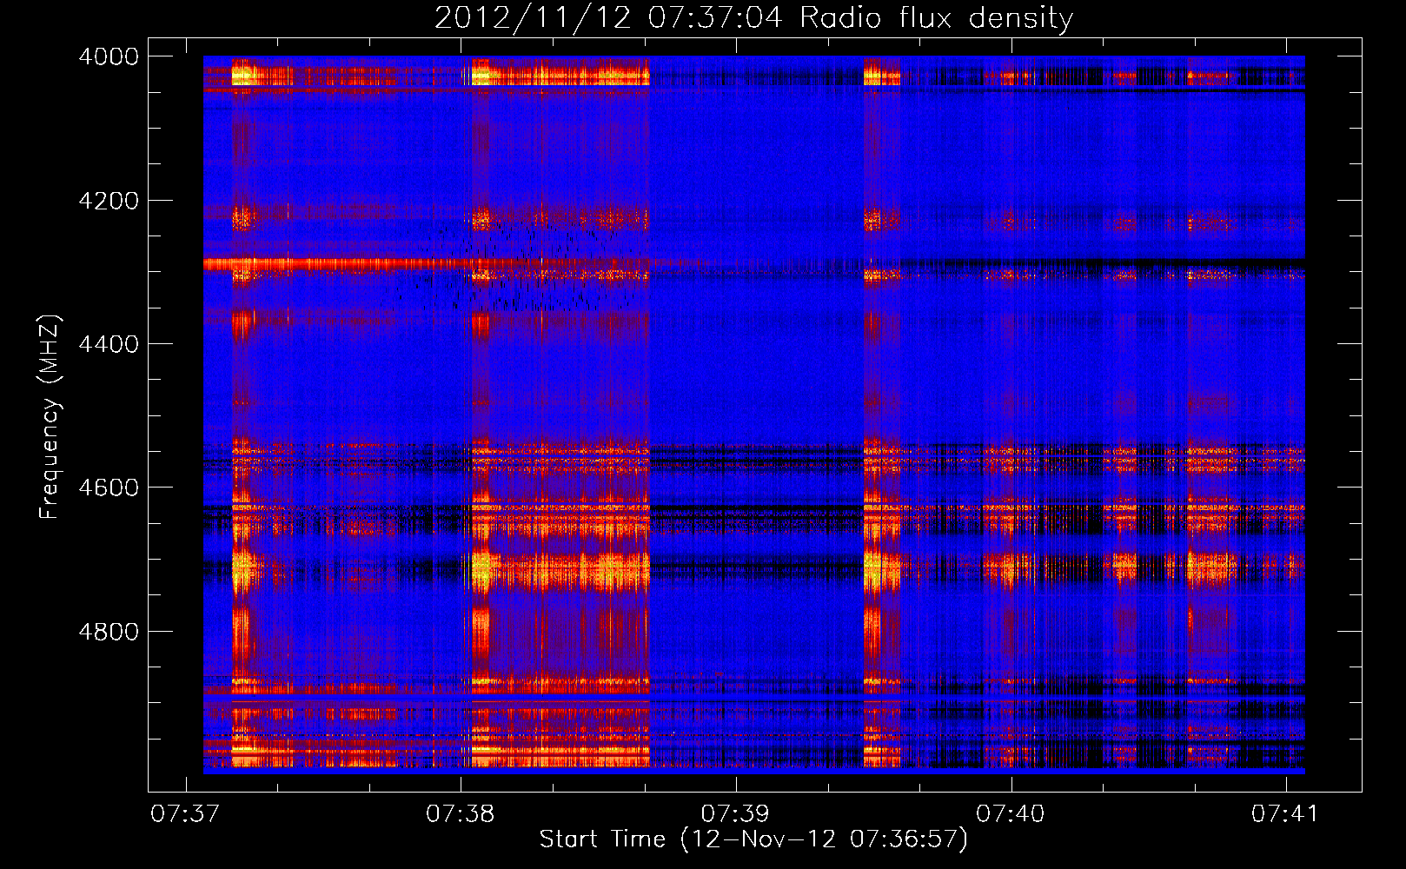Click the "Start Time (12-Nov-12 07:36:57)" label
1406x869 pixels.
[753, 839]
